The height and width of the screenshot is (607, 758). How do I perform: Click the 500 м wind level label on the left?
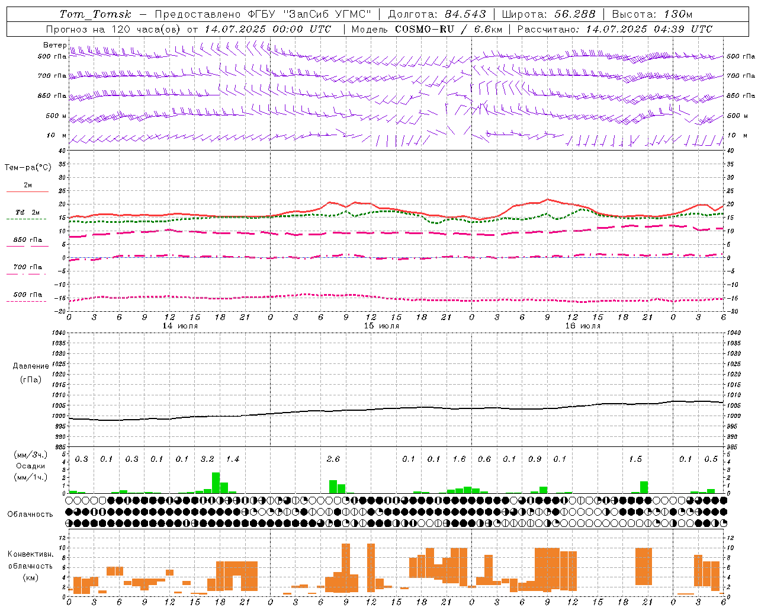point(56,116)
